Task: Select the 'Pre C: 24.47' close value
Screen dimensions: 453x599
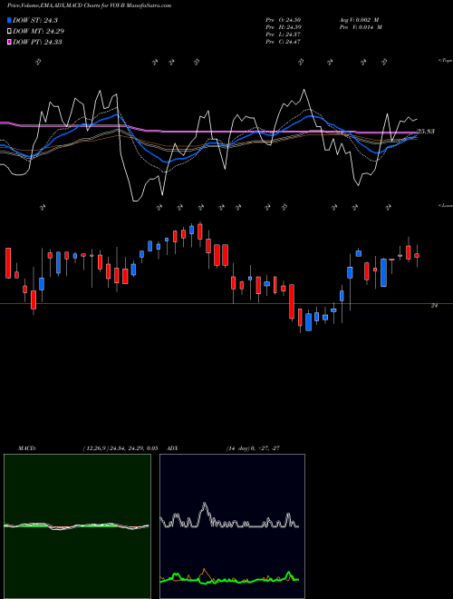Action: [x=284, y=42]
